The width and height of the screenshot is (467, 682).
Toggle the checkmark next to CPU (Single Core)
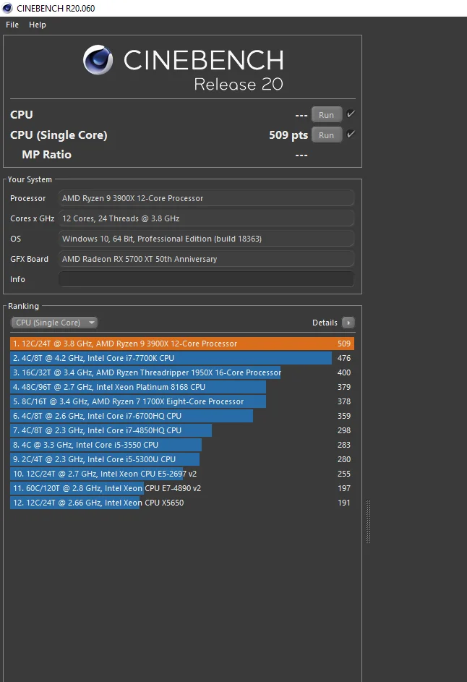pos(351,135)
